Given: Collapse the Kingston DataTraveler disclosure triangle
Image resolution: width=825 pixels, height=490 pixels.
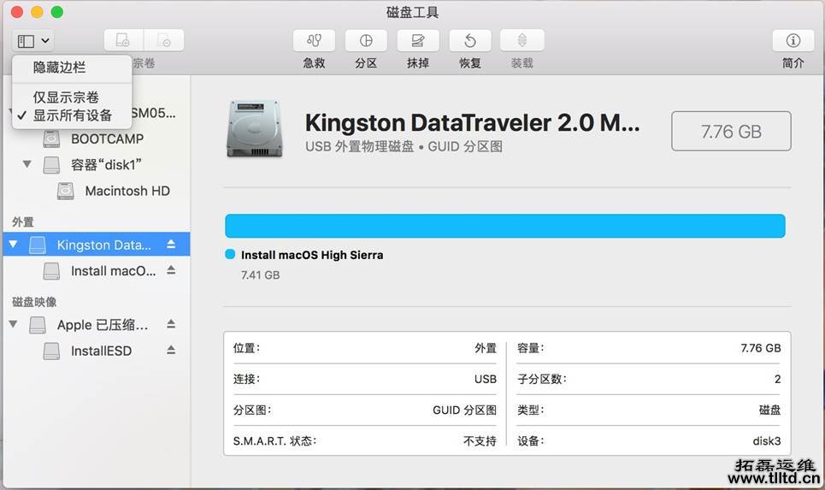Looking at the screenshot, I should (13, 245).
